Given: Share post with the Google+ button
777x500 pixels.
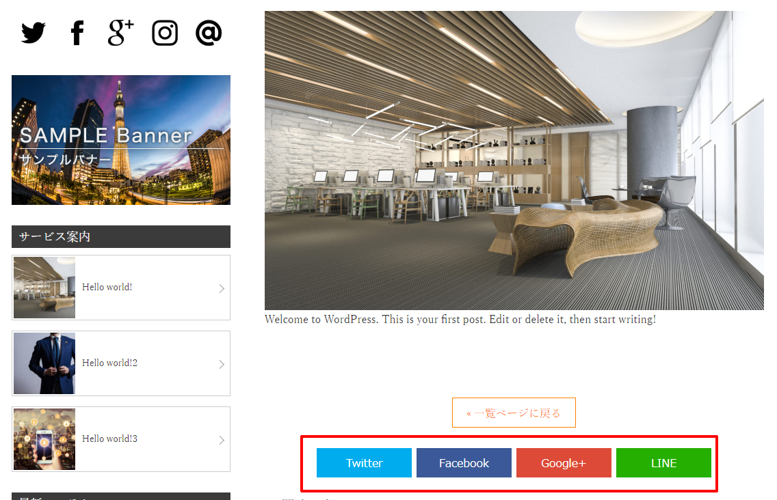Looking at the screenshot, I should click(564, 463).
